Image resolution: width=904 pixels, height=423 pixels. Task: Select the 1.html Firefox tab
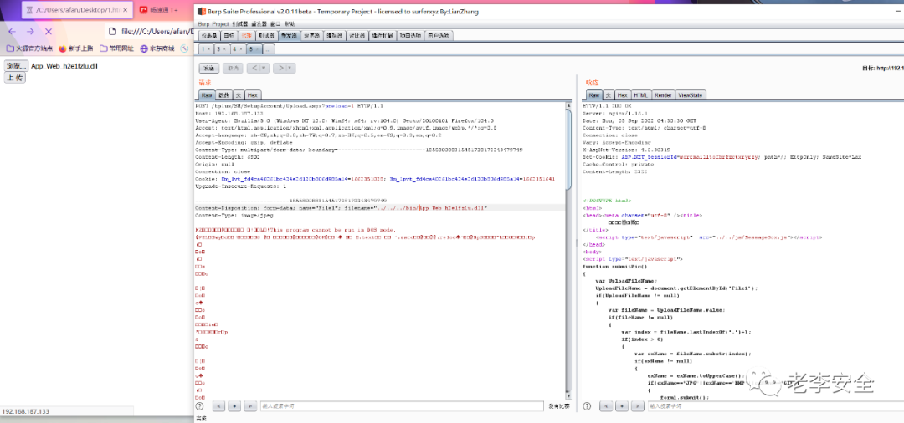coord(75,10)
